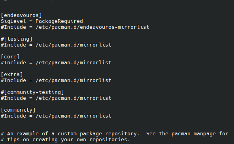The height and width of the screenshot is (144, 234).
Task: Click the [endeavouros] section header
Action: click(x=21, y=15)
